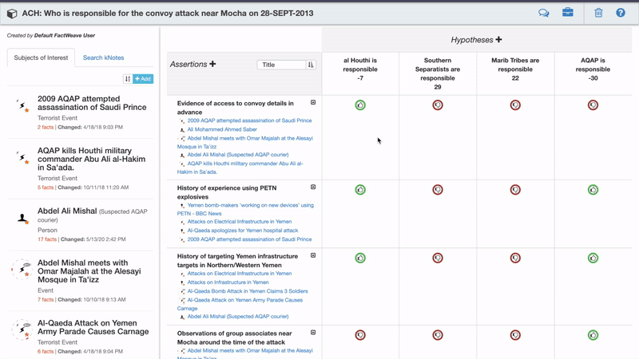639x359 pixels.
Task: Open Ali Mohammed Ahmed Saber link
Action: point(222,129)
